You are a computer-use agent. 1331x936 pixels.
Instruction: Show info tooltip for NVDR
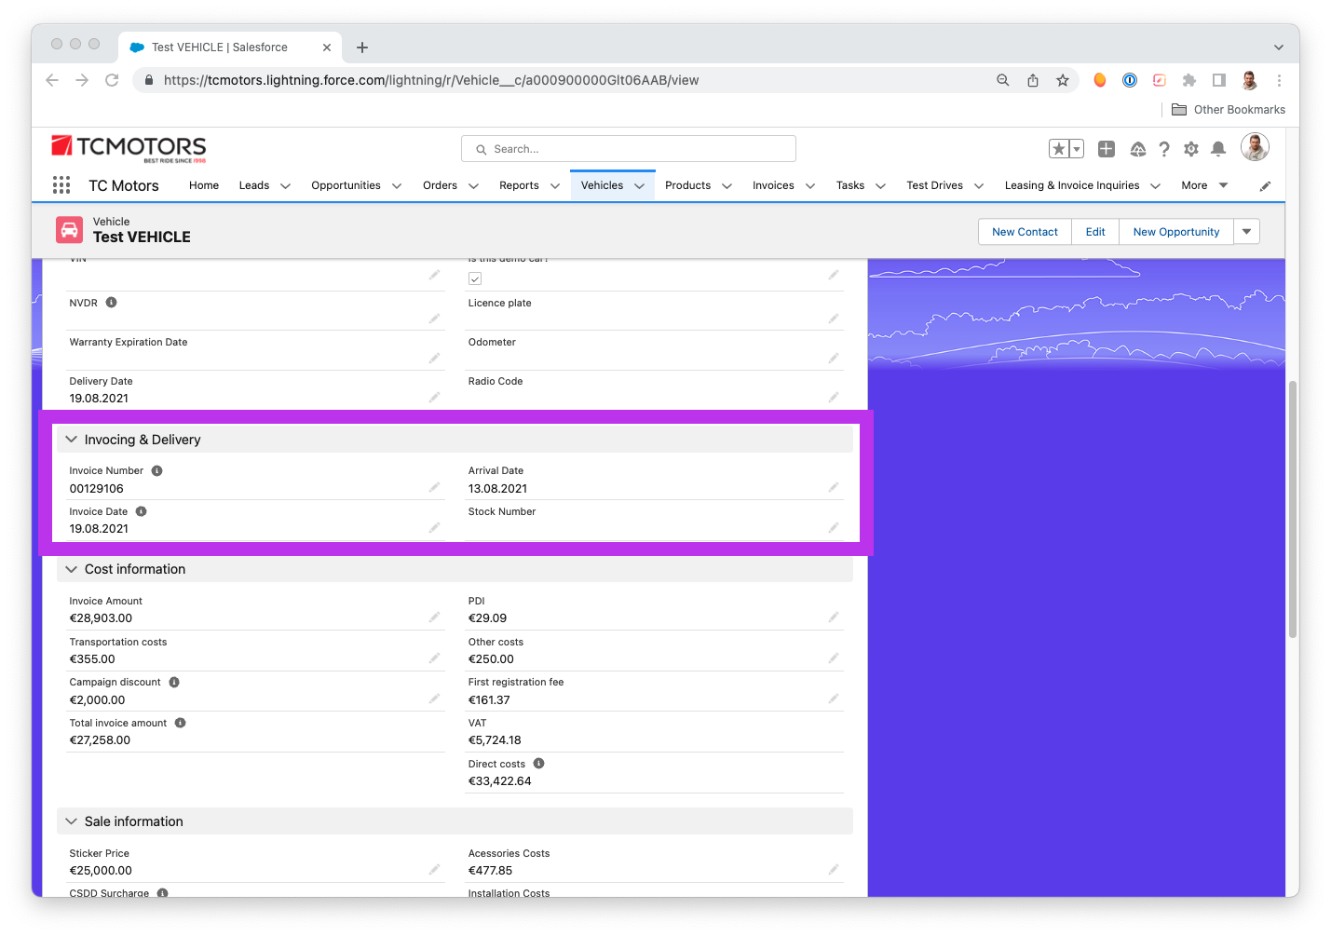point(112,303)
